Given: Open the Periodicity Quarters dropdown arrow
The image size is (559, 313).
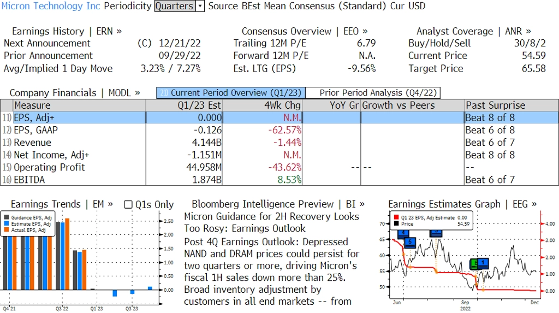Looking at the screenshot, I should (200, 6).
